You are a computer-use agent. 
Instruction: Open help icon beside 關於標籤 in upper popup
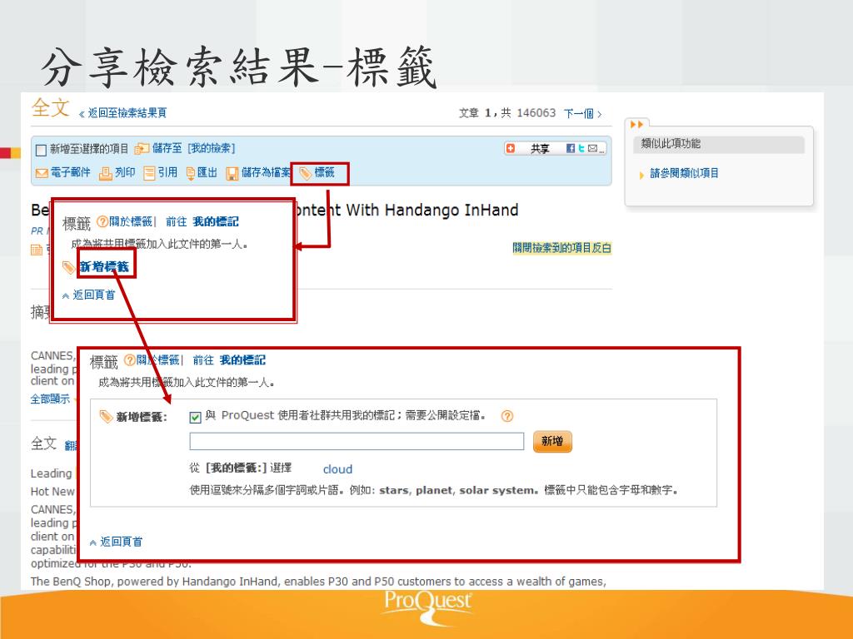point(102,221)
